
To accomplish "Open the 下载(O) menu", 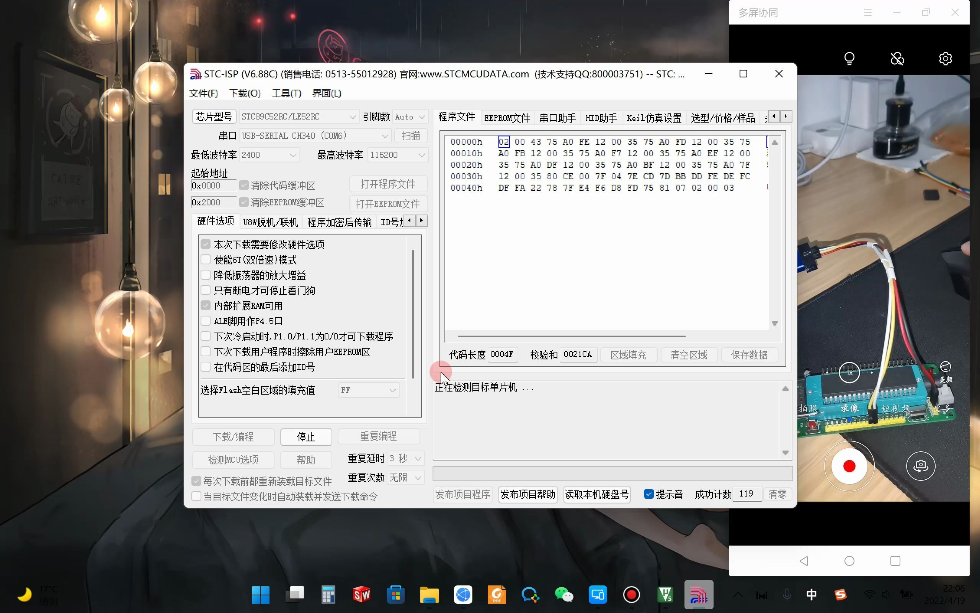I will [245, 93].
